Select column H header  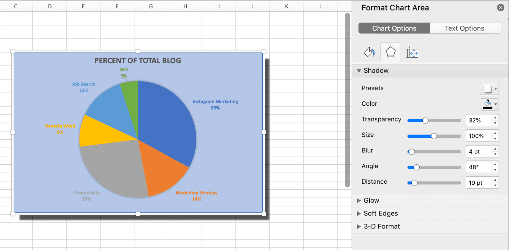pyautogui.click(x=185, y=6)
